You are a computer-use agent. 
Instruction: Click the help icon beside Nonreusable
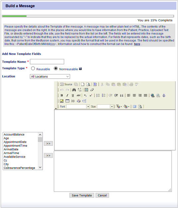tap(80, 69)
